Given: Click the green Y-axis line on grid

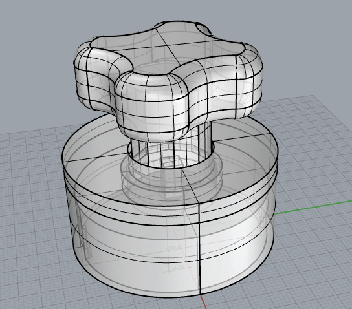Looking at the screenshot, I should [x=313, y=207].
